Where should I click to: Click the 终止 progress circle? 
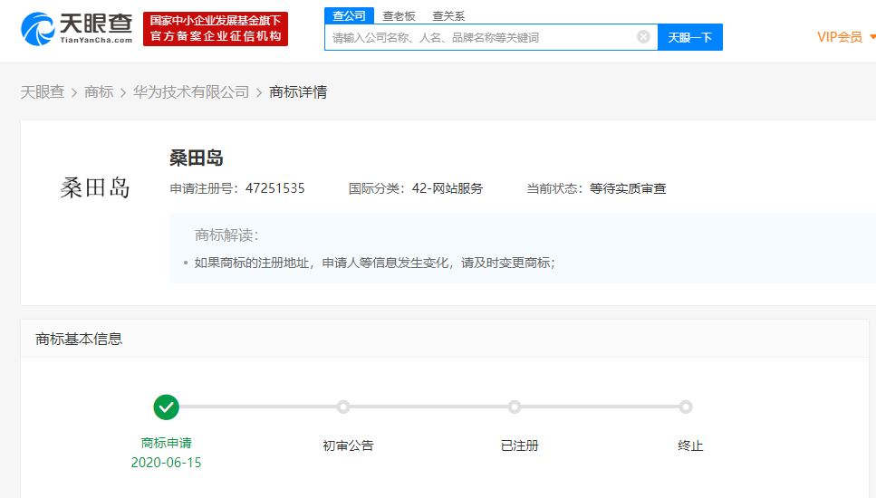click(686, 407)
